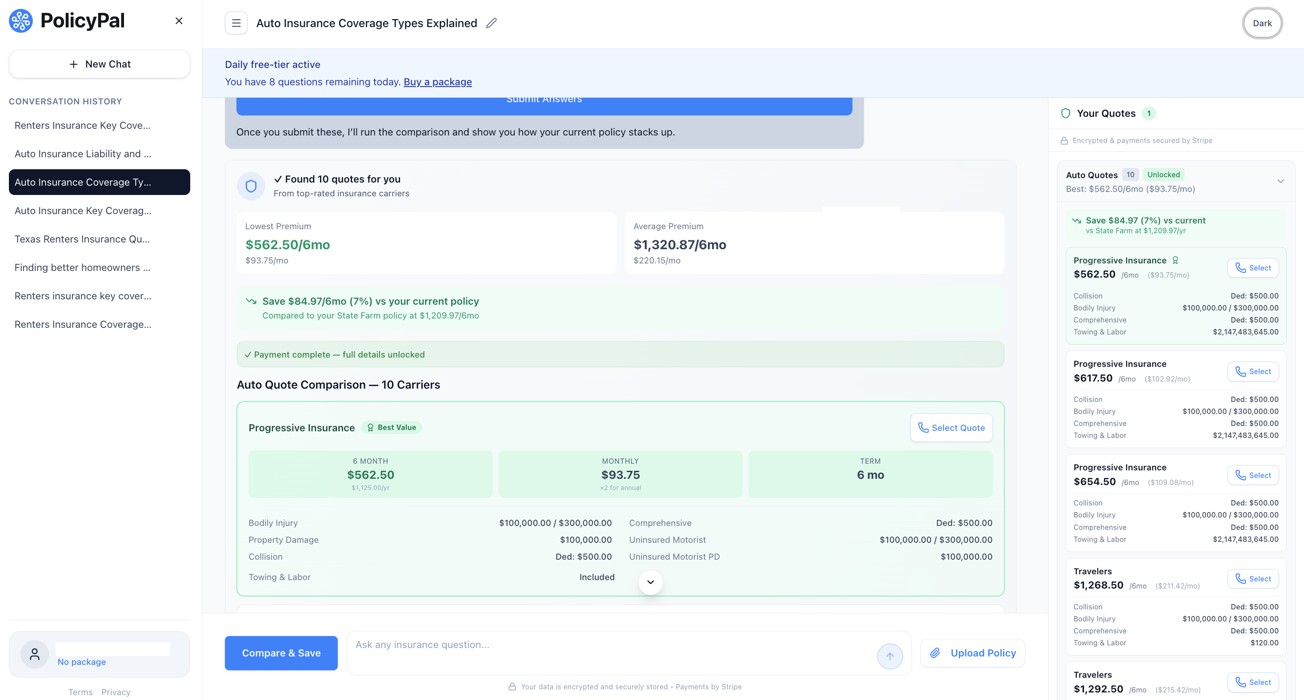Click the Average Premium $1,320.87/6mo value
The height and width of the screenshot is (700, 1304).
[x=680, y=245]
